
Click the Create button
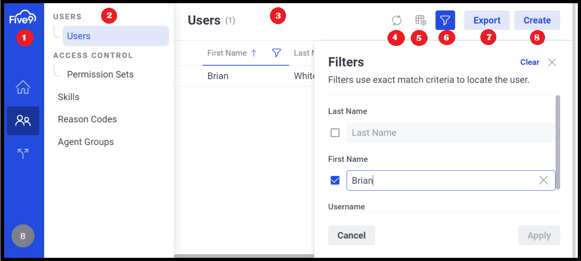pyautogui.click(x=537, y=20)
